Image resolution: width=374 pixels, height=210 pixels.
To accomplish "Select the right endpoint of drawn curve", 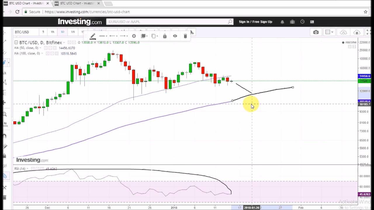I will point(292,87).
